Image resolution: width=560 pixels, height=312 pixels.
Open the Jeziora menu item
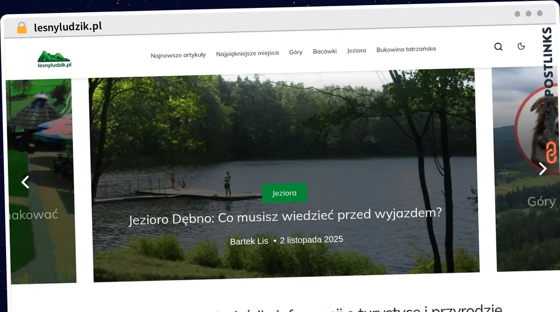pyautogui.click(x=357, y=50)
